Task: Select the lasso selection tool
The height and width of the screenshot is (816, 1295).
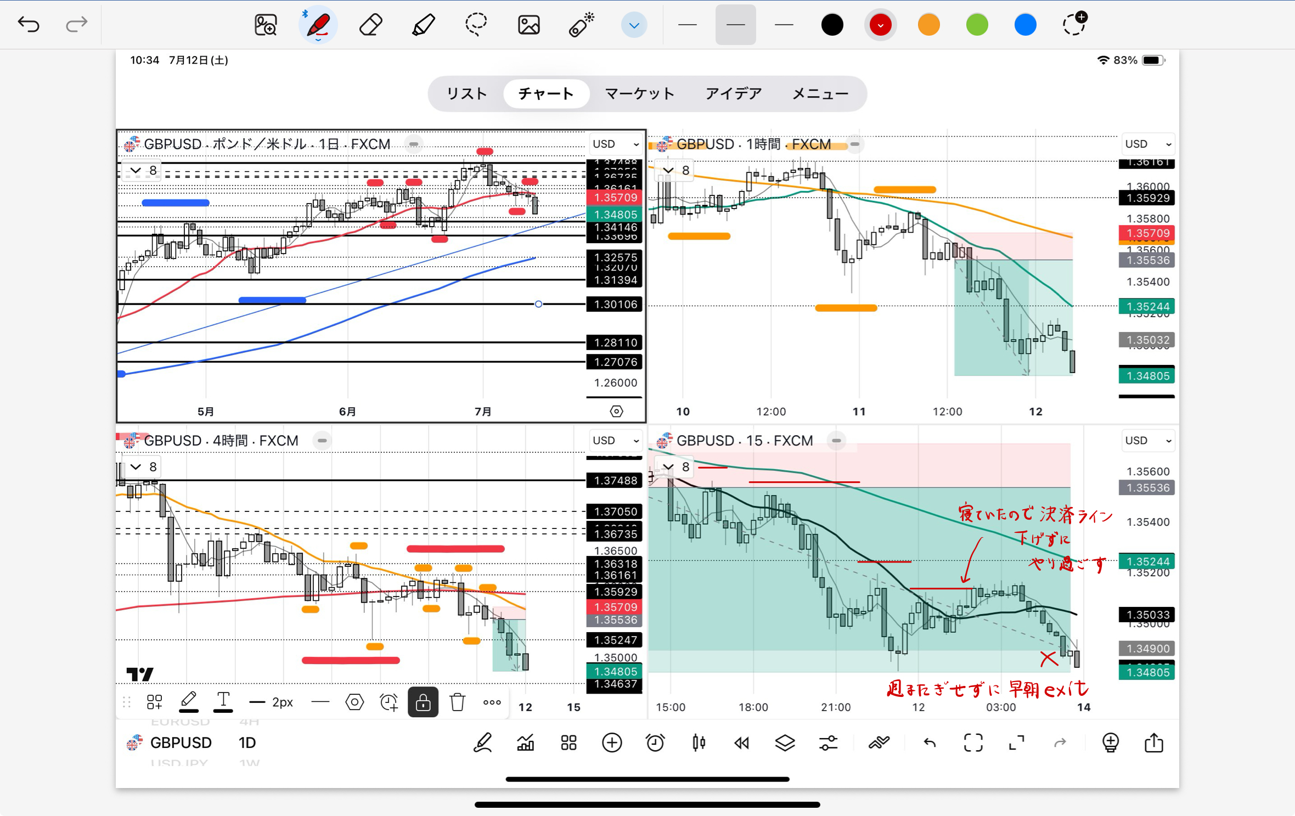Action: [476, 25]
